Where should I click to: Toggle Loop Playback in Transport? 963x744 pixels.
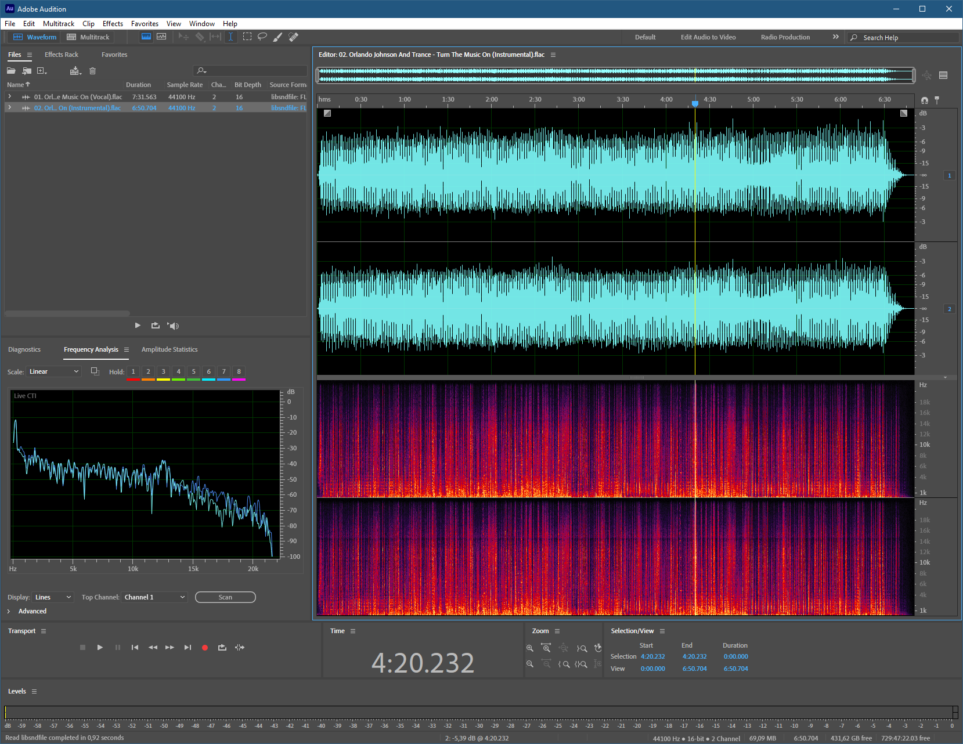pos(222,647)
